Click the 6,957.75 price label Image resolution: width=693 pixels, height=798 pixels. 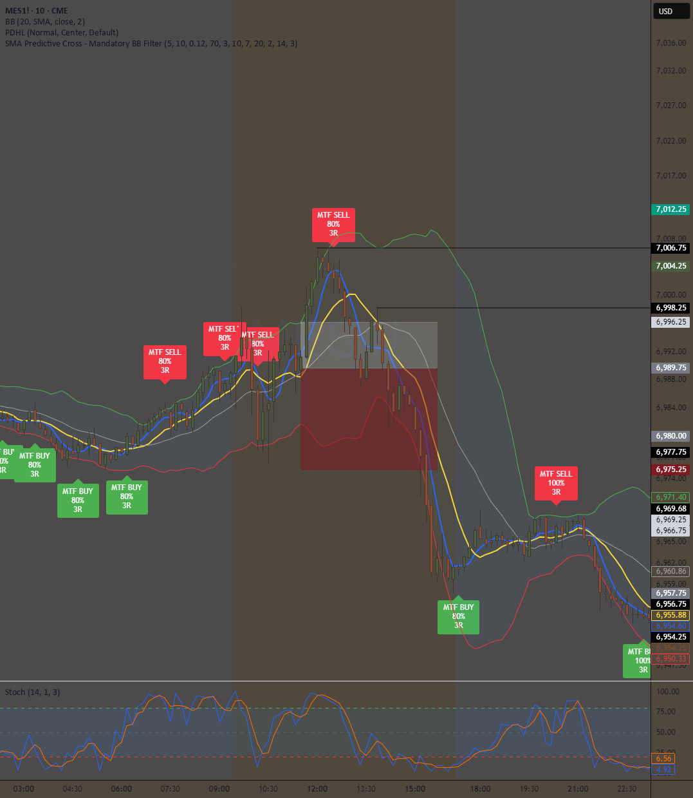671,593
